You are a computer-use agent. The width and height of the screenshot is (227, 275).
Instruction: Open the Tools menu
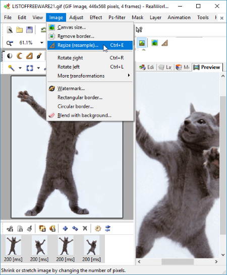[x=203, y=17]
